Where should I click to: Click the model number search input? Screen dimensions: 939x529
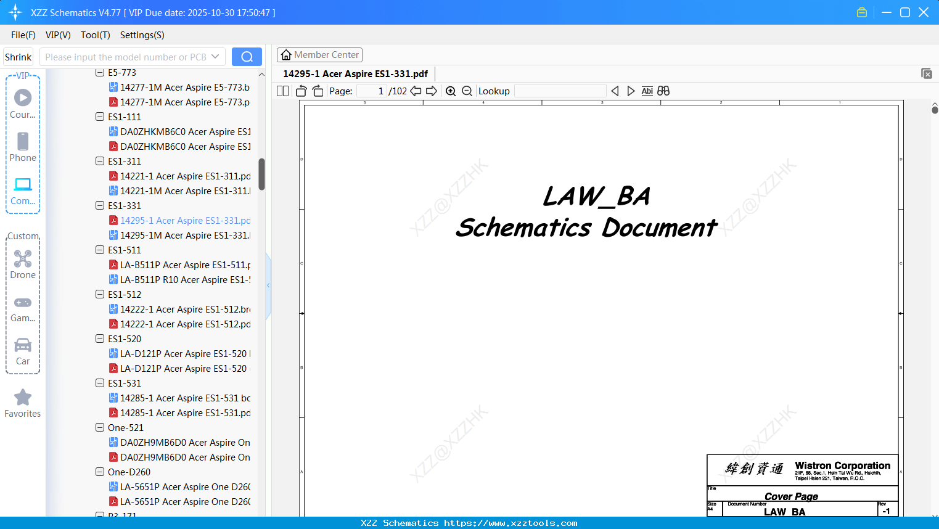[x=125, y=57]
